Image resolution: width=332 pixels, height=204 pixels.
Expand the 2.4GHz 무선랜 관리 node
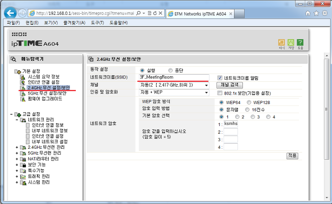[17, 147]
